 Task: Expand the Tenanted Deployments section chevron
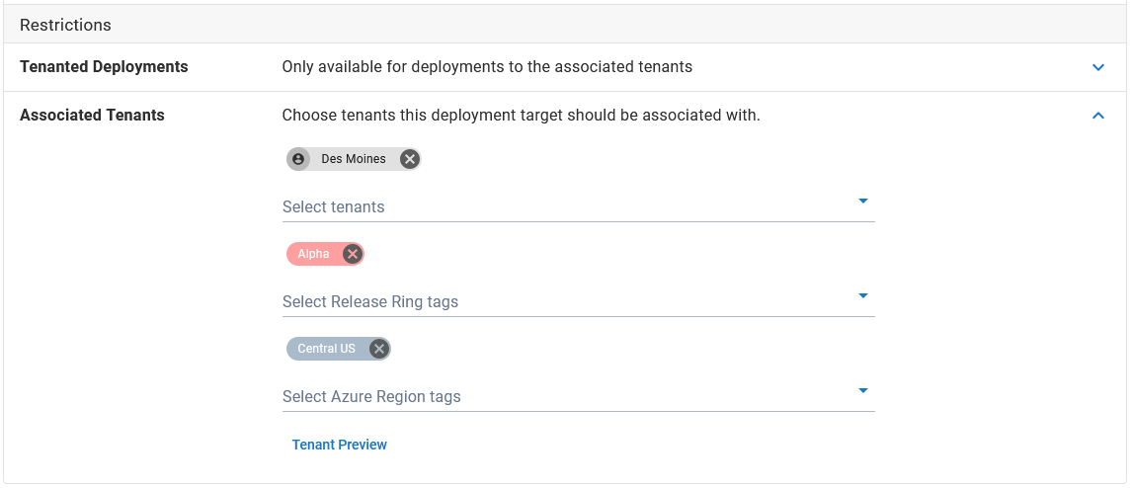1097,67
